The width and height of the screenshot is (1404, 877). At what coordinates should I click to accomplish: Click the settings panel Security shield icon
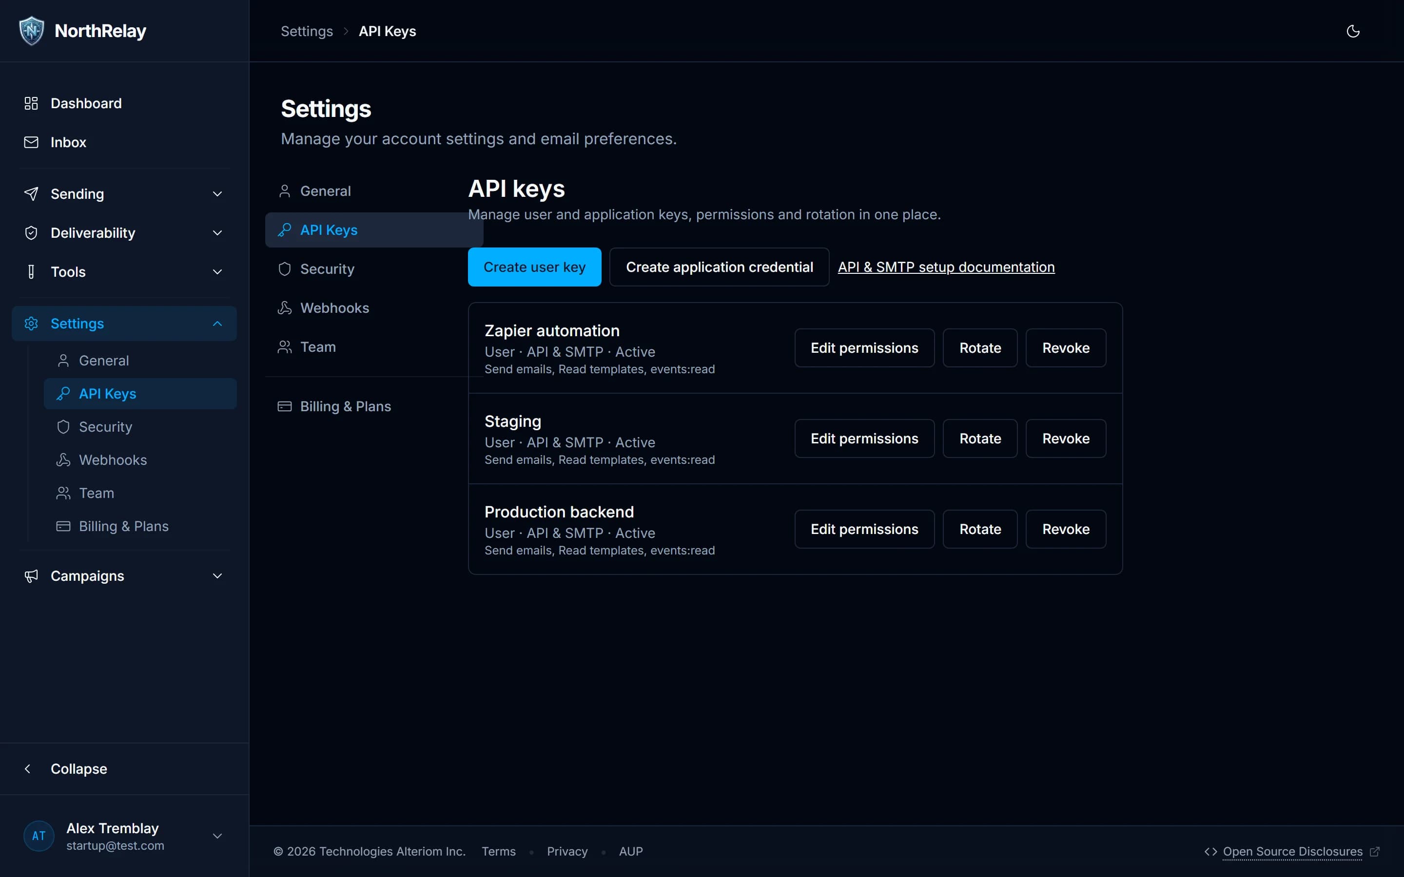pyautogui.click(x=285, y=268)
